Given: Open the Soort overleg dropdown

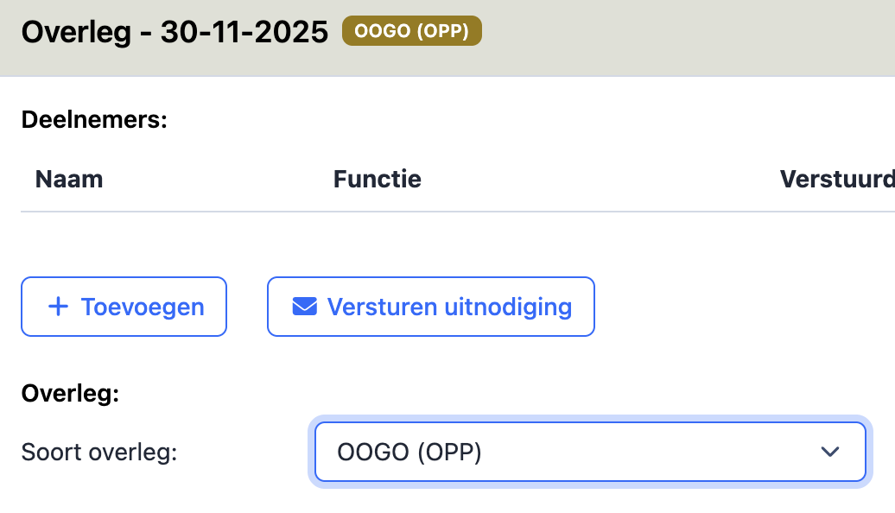Looking at the screenshot, I should pos(589,451).
